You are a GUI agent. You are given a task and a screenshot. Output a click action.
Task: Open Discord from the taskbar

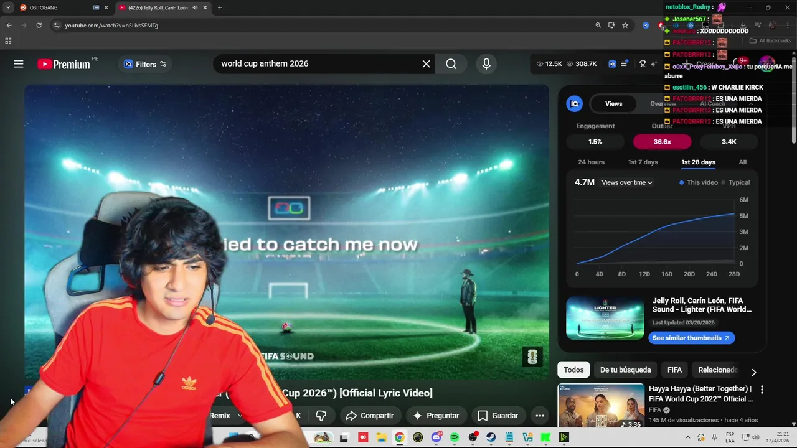click(436, 437)
